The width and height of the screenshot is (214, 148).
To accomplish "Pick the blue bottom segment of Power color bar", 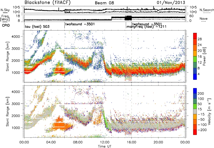I will pos(195,77).
